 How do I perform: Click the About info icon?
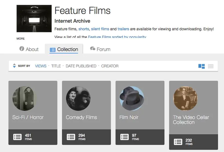coord(22,49)
